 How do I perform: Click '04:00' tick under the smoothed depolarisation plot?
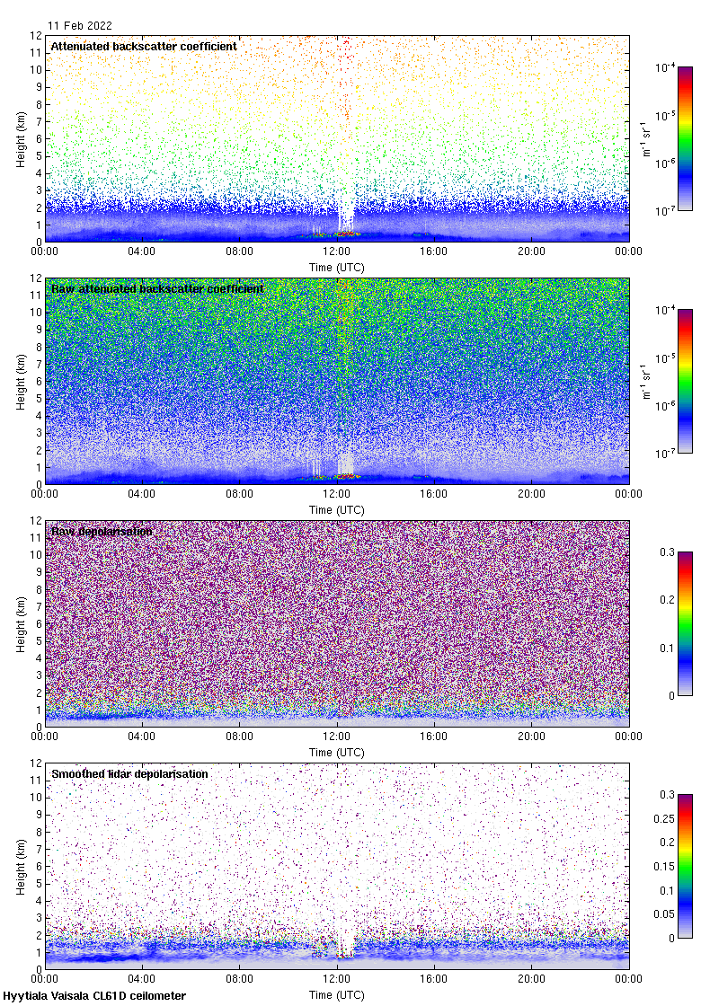[141, 979]
